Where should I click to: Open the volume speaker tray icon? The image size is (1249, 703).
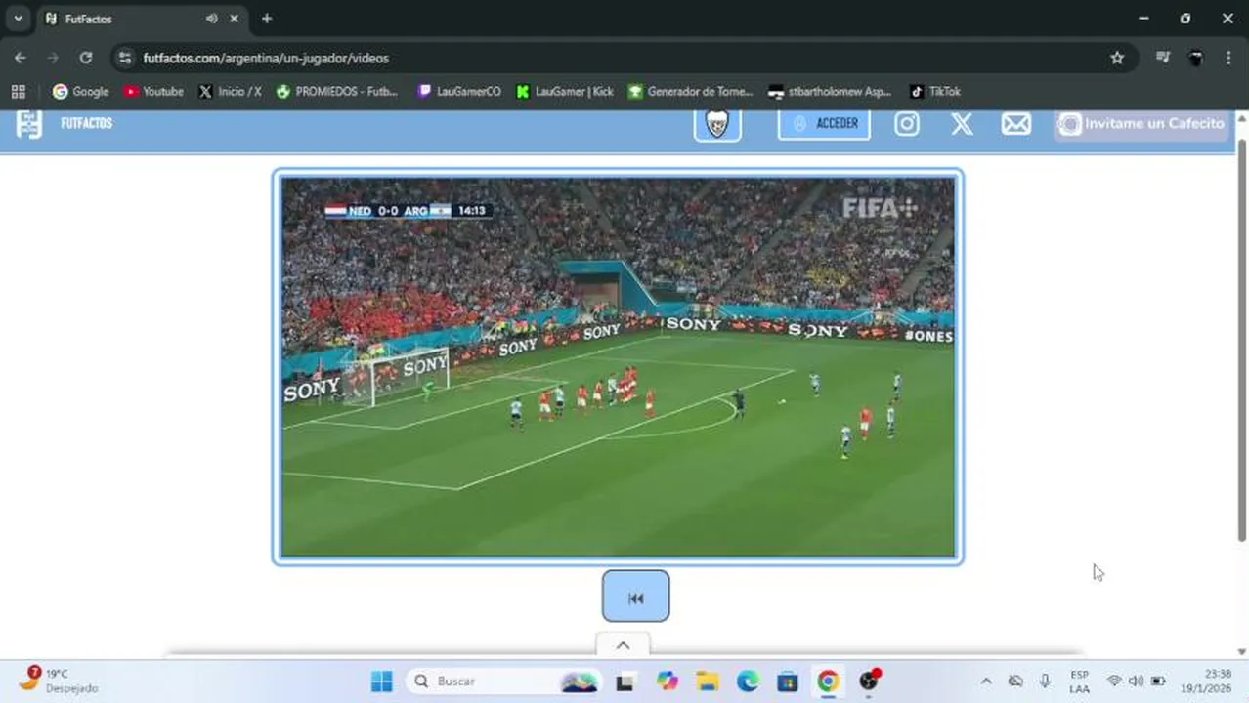pyautogui.click(x=1136, y=681)
